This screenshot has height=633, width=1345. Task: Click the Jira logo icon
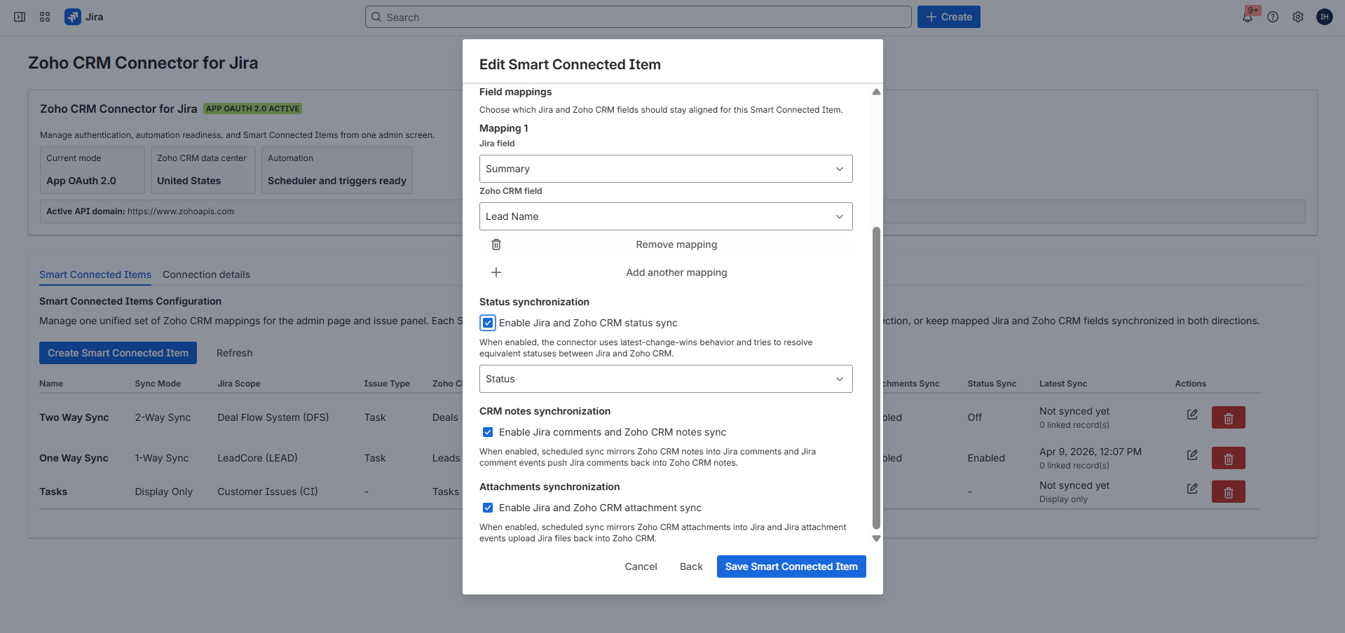coord(72,17)
